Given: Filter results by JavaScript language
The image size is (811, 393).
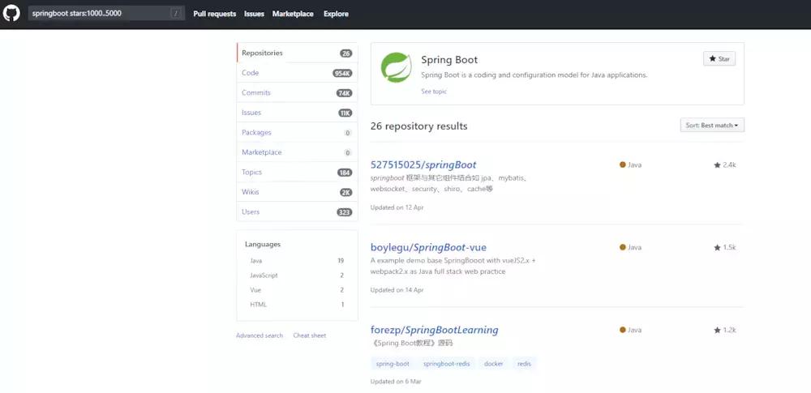Looking at the screenshot, I should point(297,276).
